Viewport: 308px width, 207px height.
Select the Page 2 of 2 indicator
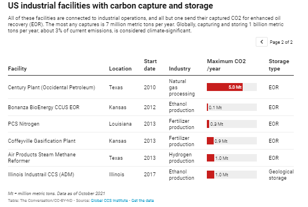tap(281, 42)
